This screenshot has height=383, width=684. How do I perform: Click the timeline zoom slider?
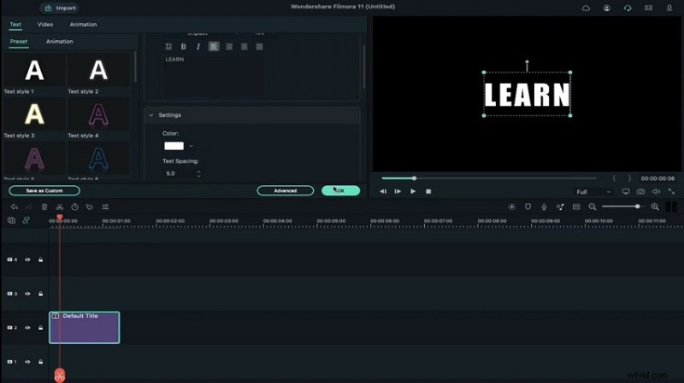[622, 206]
